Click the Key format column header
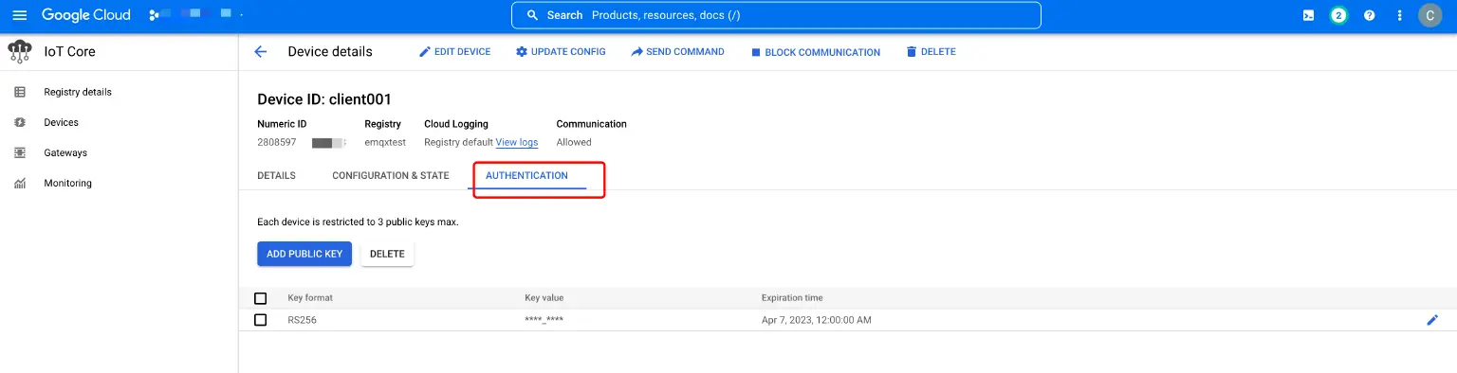This screenshot has width=1457, height=373. (x=310, y=298)
